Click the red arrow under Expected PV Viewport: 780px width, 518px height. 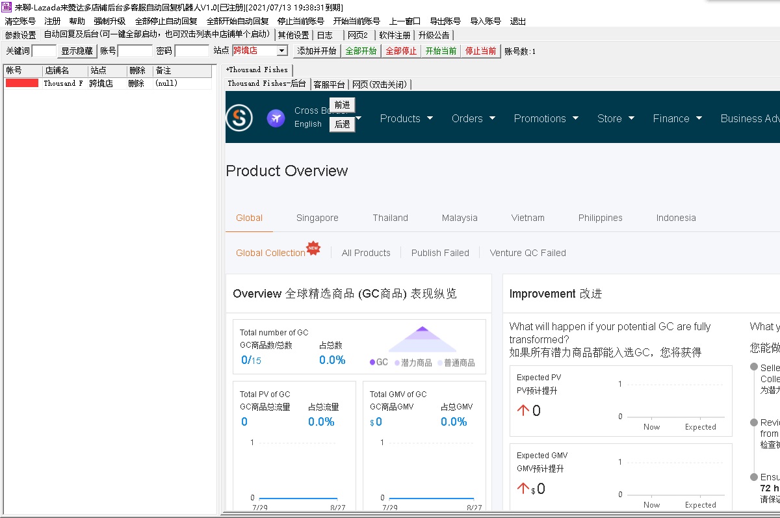523,410
